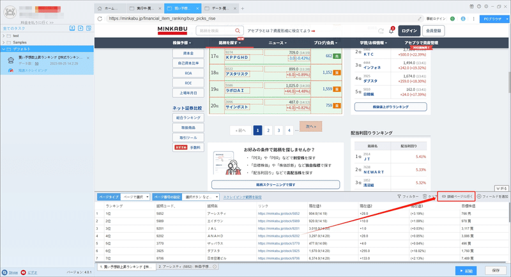Click スクレイピング範囲を設定 link
Image resolution: width=511 pixels, height=277 pixels.
[243, 197]
